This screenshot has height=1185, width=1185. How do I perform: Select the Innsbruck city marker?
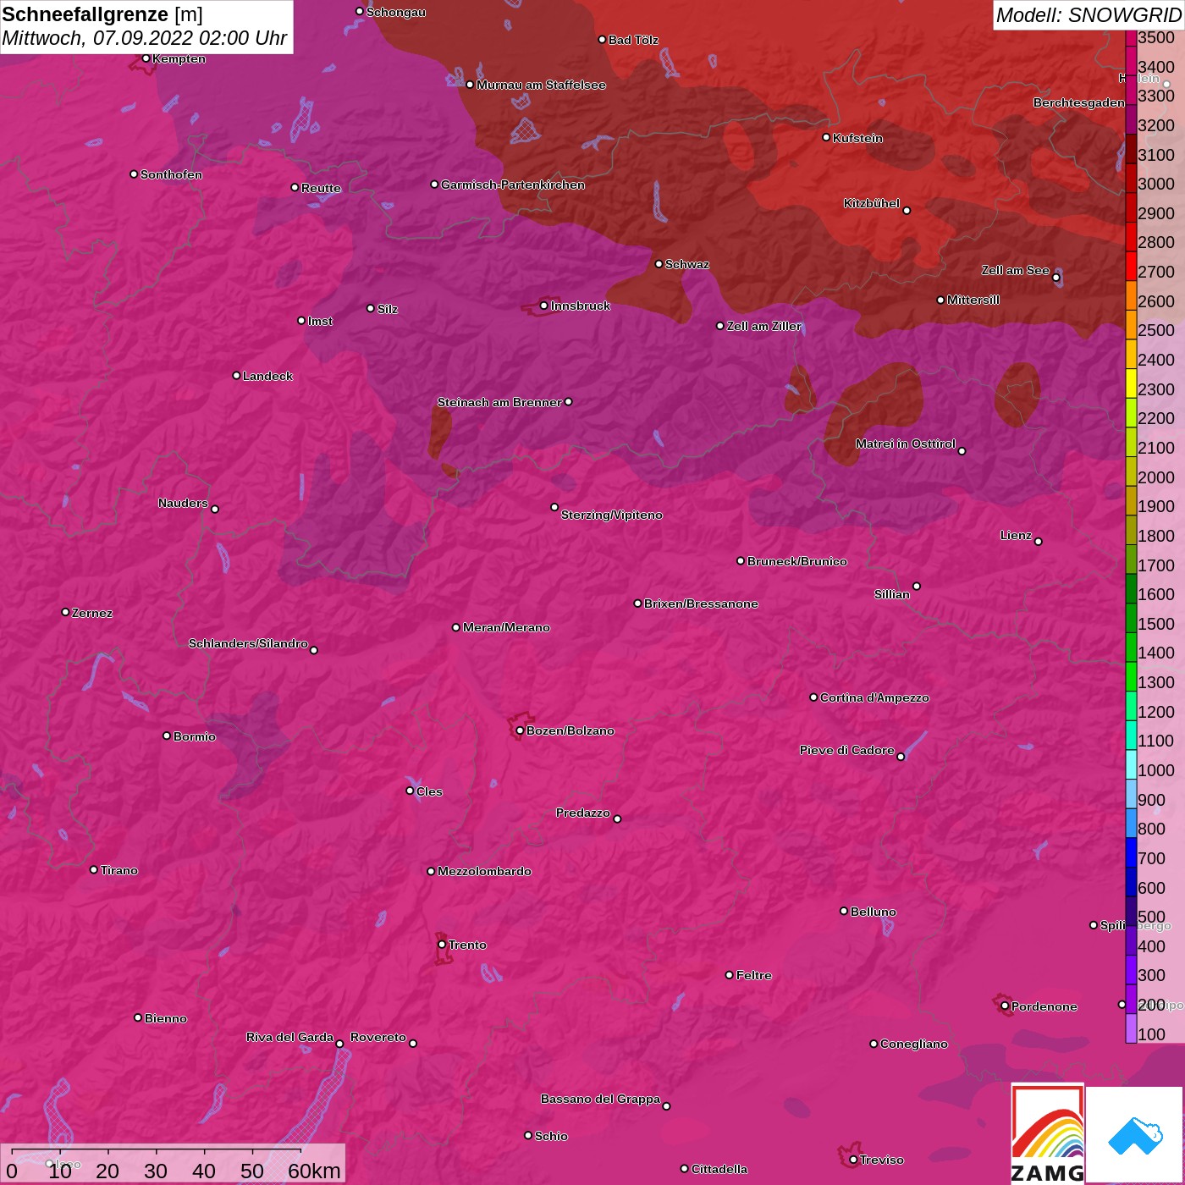click(x=543, y=306)
